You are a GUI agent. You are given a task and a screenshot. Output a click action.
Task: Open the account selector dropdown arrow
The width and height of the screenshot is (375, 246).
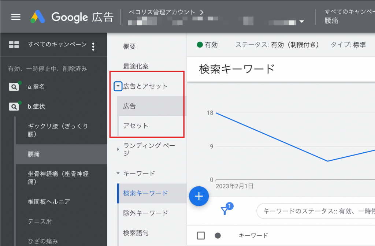[x=302, y=22]
